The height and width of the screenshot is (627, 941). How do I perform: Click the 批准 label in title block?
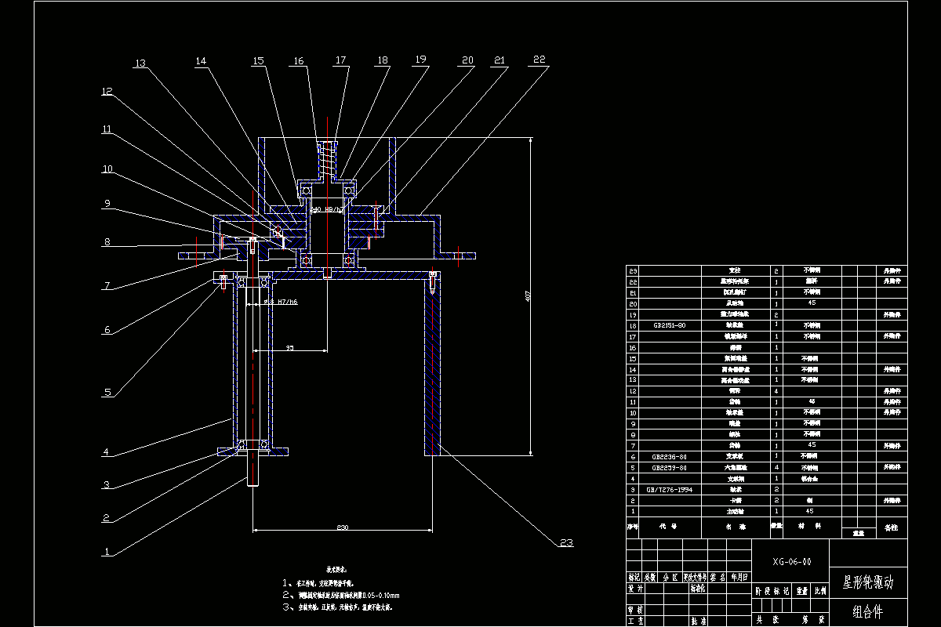tap(698, 620)
